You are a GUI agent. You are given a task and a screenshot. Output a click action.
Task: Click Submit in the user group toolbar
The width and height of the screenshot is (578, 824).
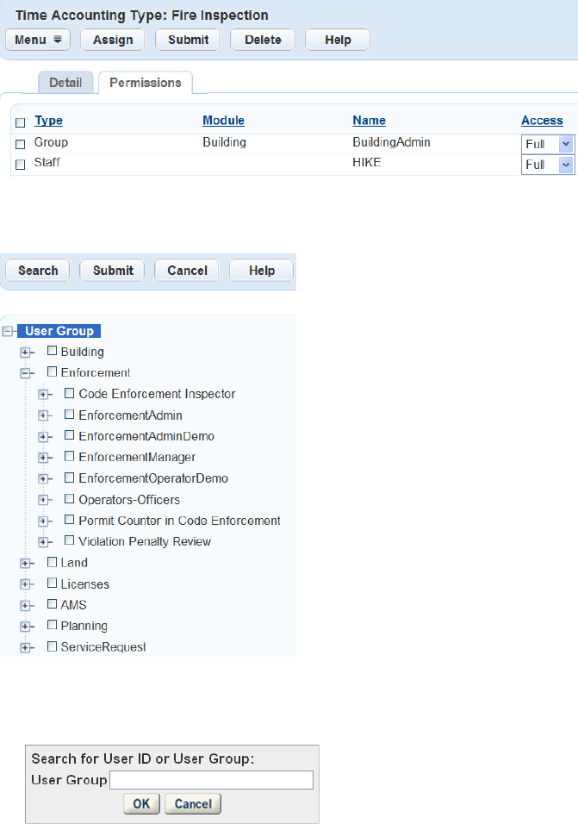pyautogui.click(x=113, y=271)
